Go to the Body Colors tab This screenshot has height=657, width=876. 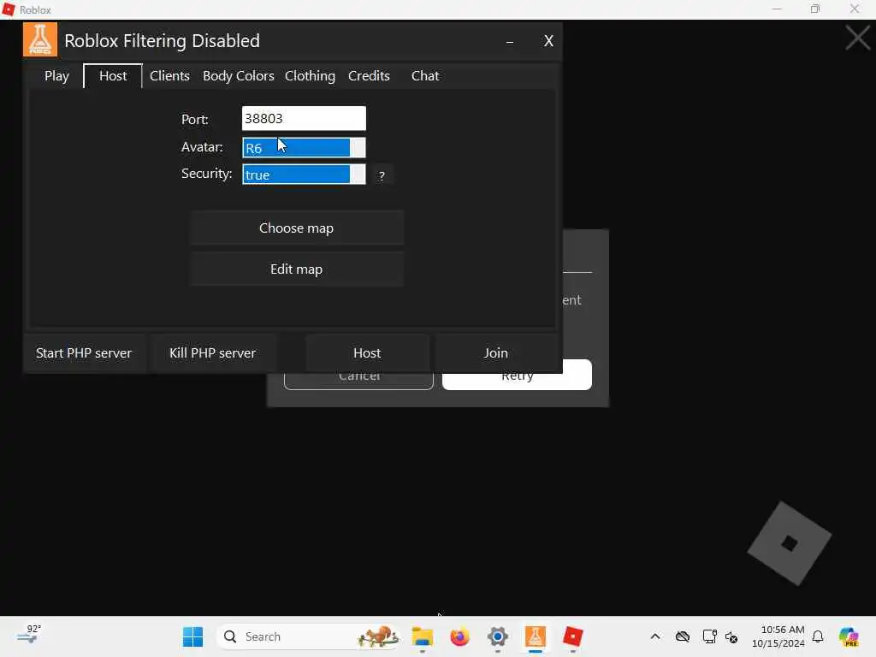coord(239,76)
